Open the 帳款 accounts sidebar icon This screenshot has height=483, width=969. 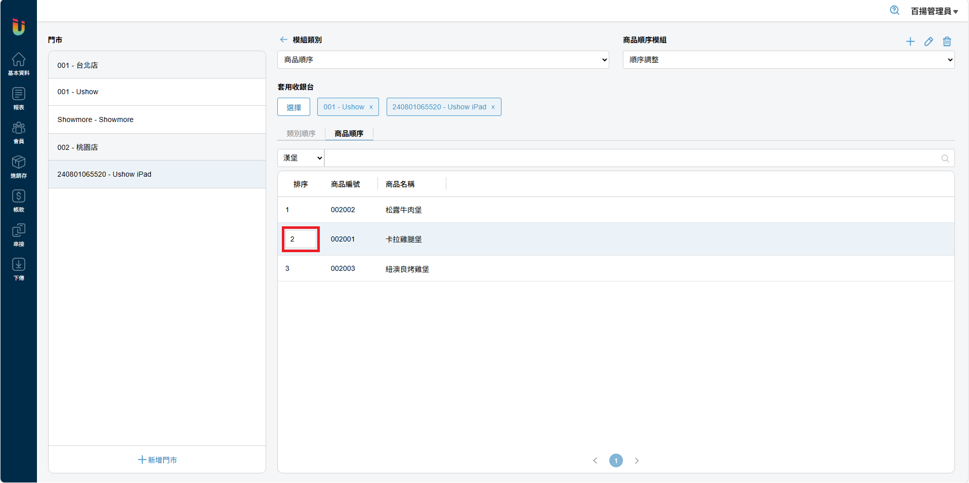click(x=19, y=200)
